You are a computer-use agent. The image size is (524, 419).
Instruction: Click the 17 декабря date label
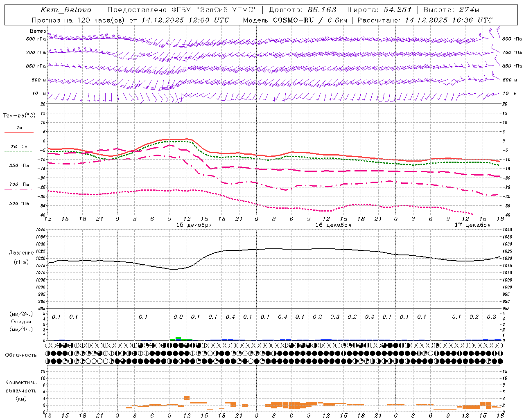point(472,225)
